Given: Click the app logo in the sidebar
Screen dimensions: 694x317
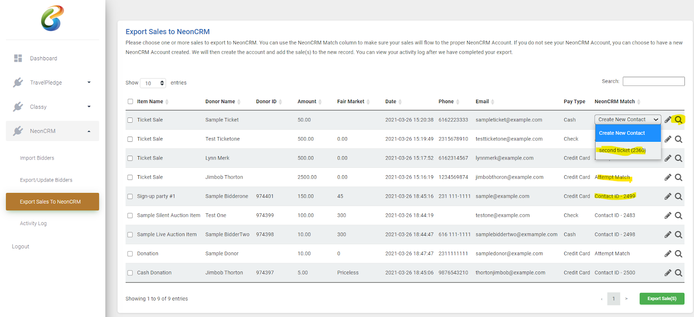Looking at the screenshot, I should coord(52,18).
